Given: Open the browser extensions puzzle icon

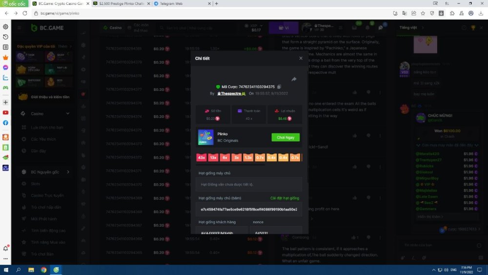Looking at the screenshot, I should pyautogui.click(x=452, y=13).
